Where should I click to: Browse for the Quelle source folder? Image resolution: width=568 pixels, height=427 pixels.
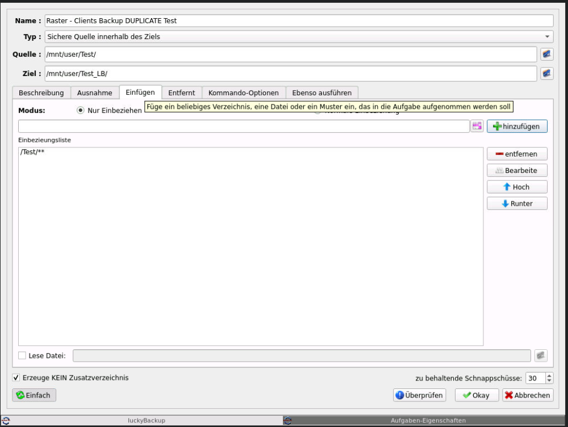(546, 54)
